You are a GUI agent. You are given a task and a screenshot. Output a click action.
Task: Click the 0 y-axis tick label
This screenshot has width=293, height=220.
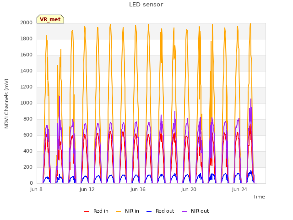[31, 183]
